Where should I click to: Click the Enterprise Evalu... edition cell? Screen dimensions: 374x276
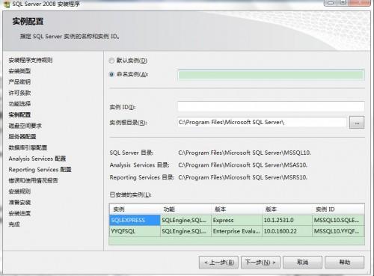236,231
